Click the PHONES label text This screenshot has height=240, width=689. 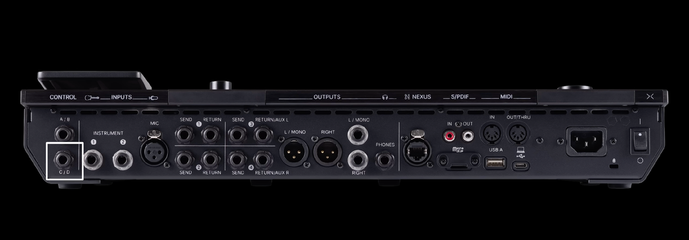pos(385,145)
